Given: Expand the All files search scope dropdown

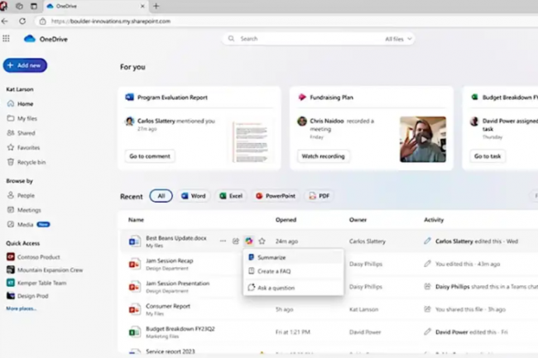Looking at the screenshot, I should [x=399, y=39].
